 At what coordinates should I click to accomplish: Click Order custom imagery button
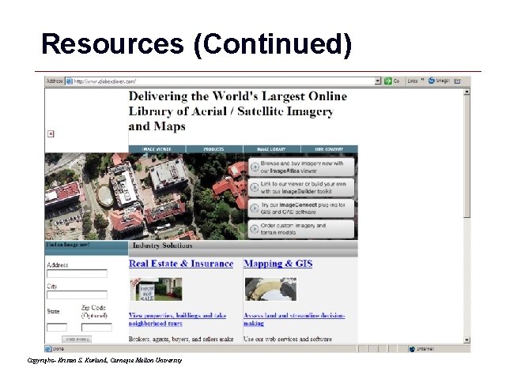click(x=301, y=229)
